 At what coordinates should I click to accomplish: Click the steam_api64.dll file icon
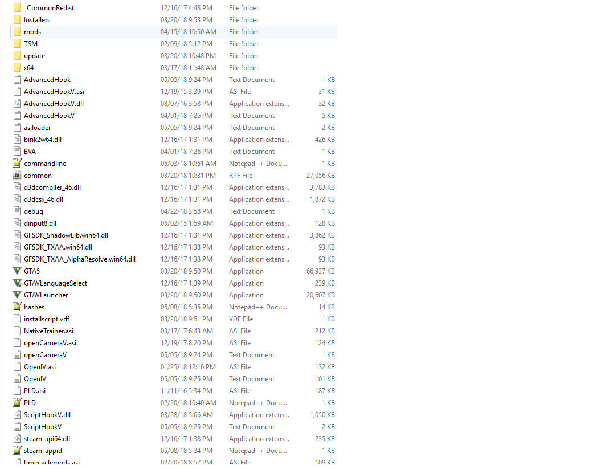pyautogui.click(x=17, y=439)
